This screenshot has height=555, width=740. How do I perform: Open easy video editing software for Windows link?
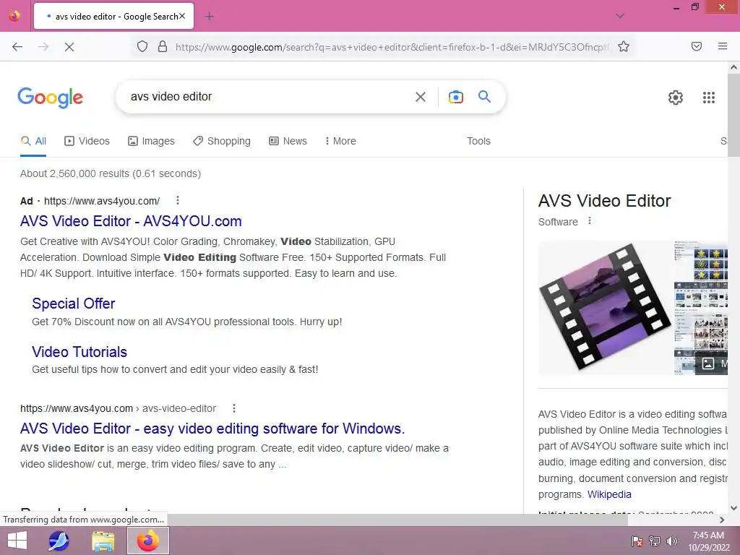click(x=212, y=429)
